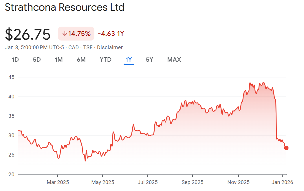
Task: Click the red down-arrow icon
Action: click(x=65, y=34)
